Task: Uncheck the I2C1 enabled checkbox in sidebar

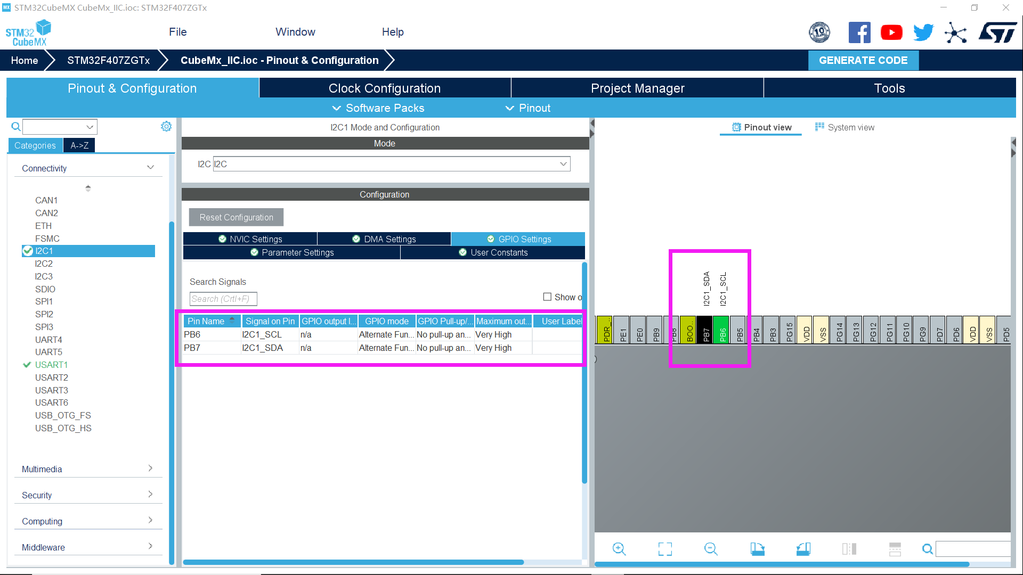Action: pos(28,251)
